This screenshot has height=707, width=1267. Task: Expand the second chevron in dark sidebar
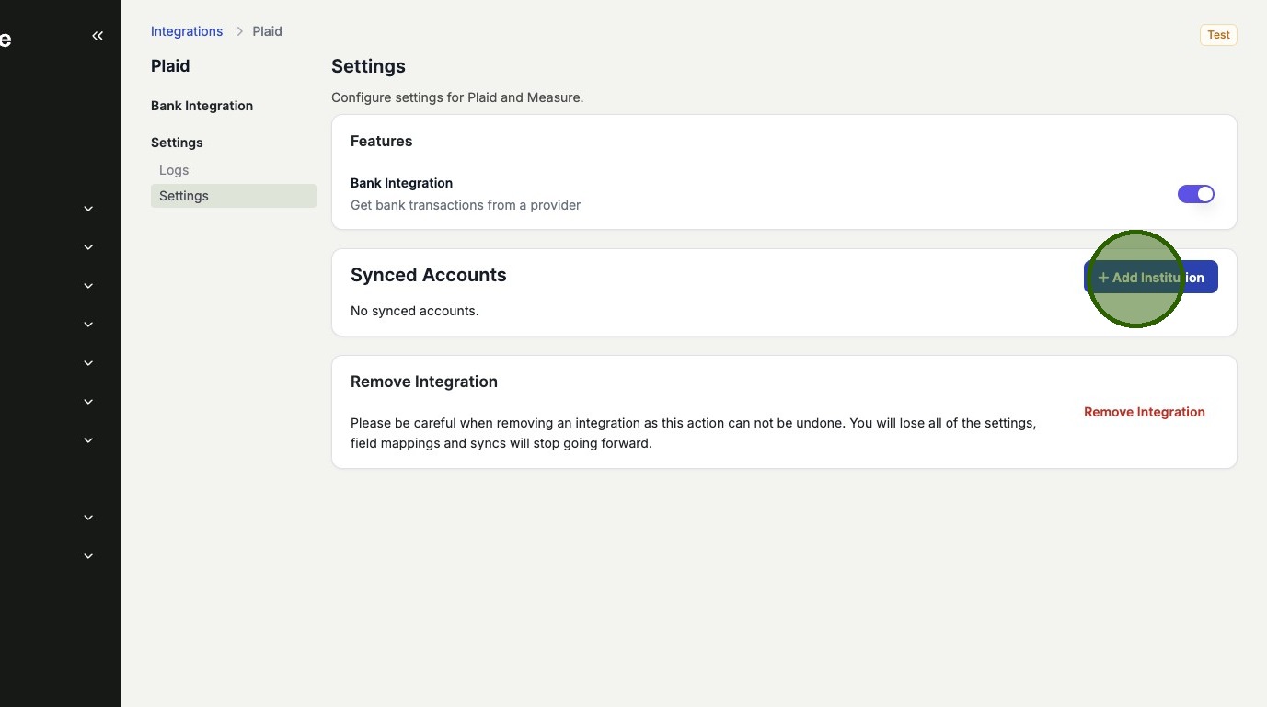[x=88, y=247]
